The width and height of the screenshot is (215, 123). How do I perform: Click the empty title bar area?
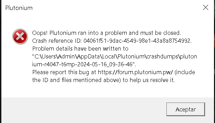(116, 8)
